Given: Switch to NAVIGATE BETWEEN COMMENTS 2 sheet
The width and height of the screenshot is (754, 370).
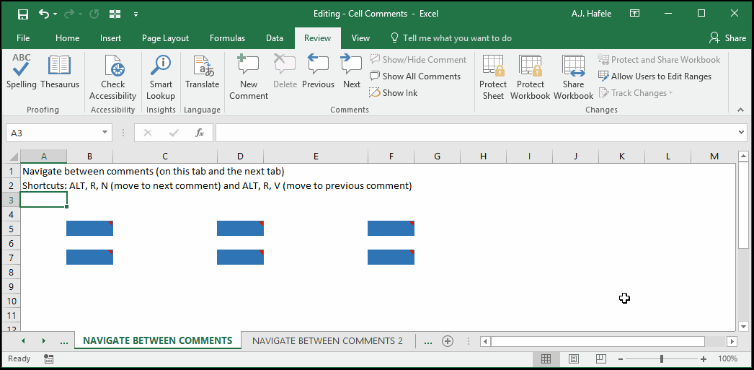Looking at the screenshot, I should click(327, 340).
